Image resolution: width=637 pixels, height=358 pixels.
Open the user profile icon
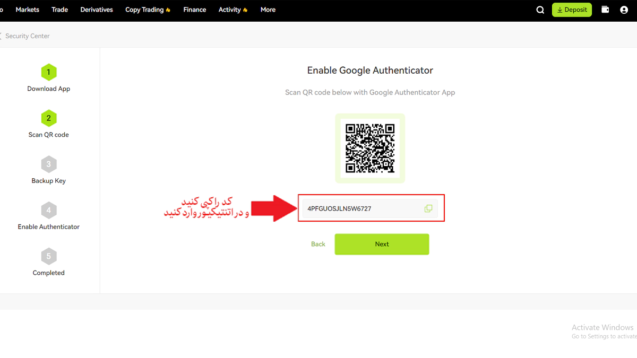tap(624, 10)
